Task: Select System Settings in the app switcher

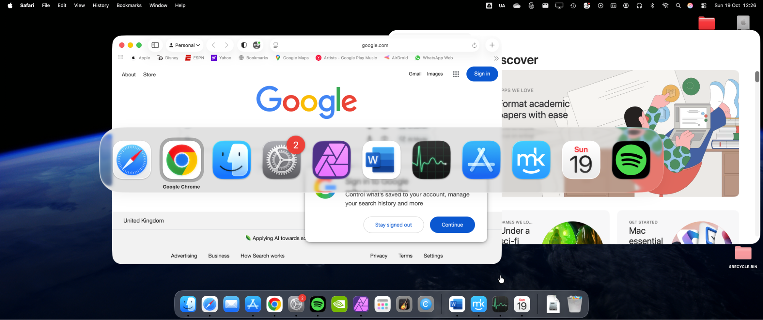Action: 282,160
